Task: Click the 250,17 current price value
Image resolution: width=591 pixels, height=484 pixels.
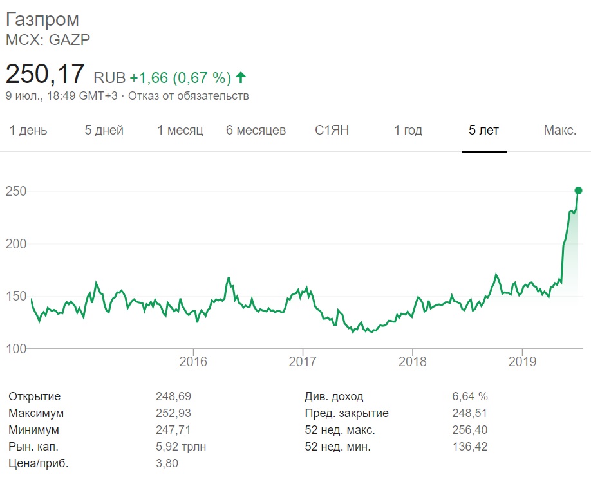Action: click(45, 74)
